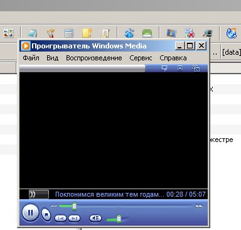The image size is (241, 230).
Task: Close the Windows Media Player window
Action: click(201, 46)
